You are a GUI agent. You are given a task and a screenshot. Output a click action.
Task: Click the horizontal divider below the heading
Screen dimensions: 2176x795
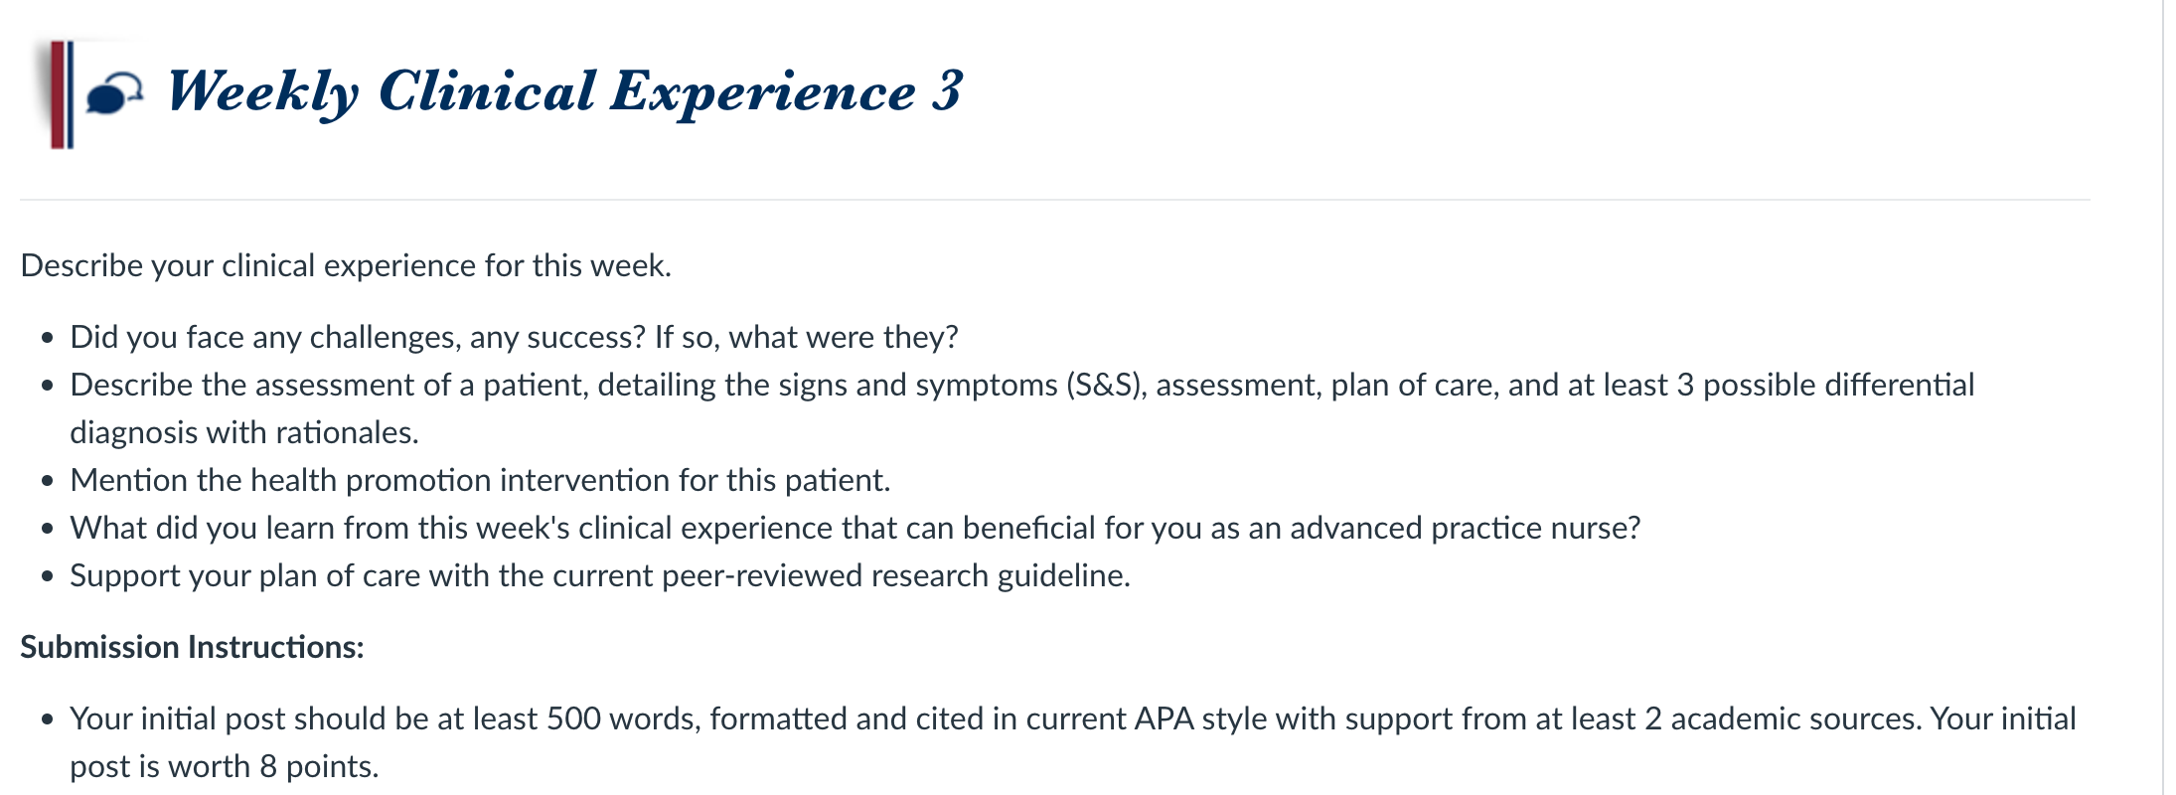pos(1055,200)
